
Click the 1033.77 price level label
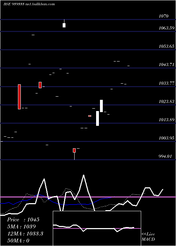(x=166, y=83)
